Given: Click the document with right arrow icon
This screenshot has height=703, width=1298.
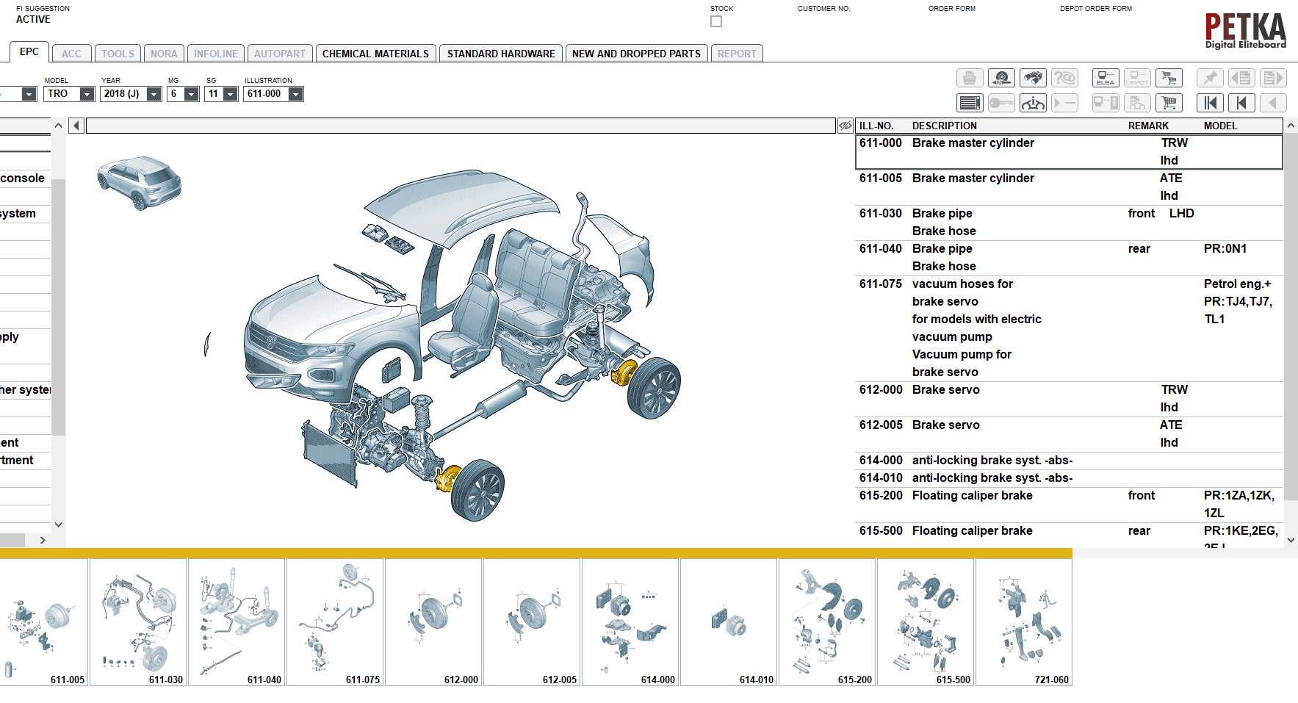Looking at the screenshot, I should (1273, 78).
